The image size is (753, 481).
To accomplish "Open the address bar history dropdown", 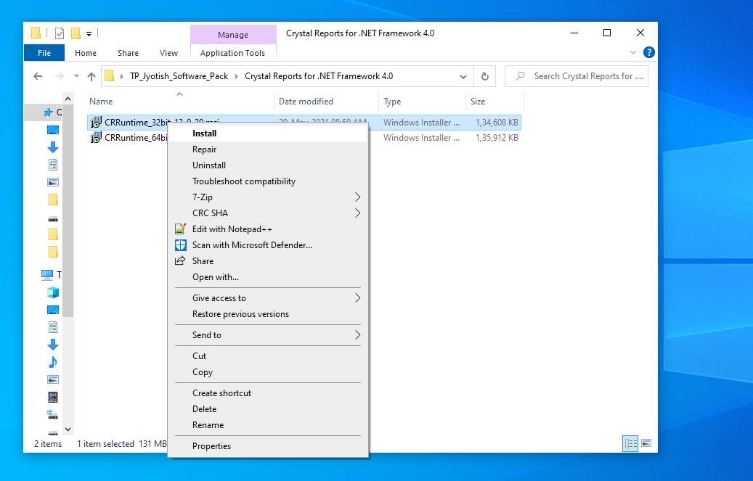I will 463,76.
